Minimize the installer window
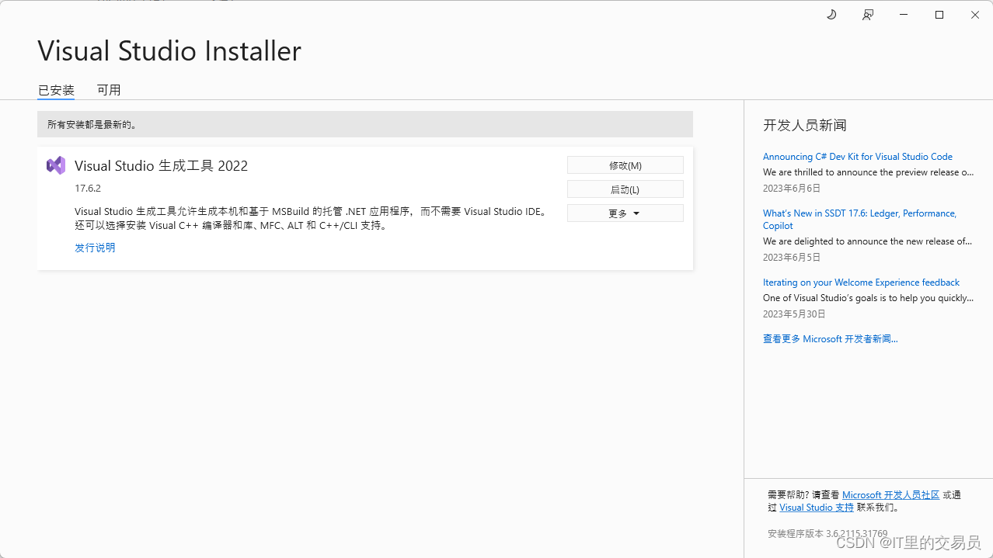The width and height of the screenshot is (993, 558). pos(904,15)
